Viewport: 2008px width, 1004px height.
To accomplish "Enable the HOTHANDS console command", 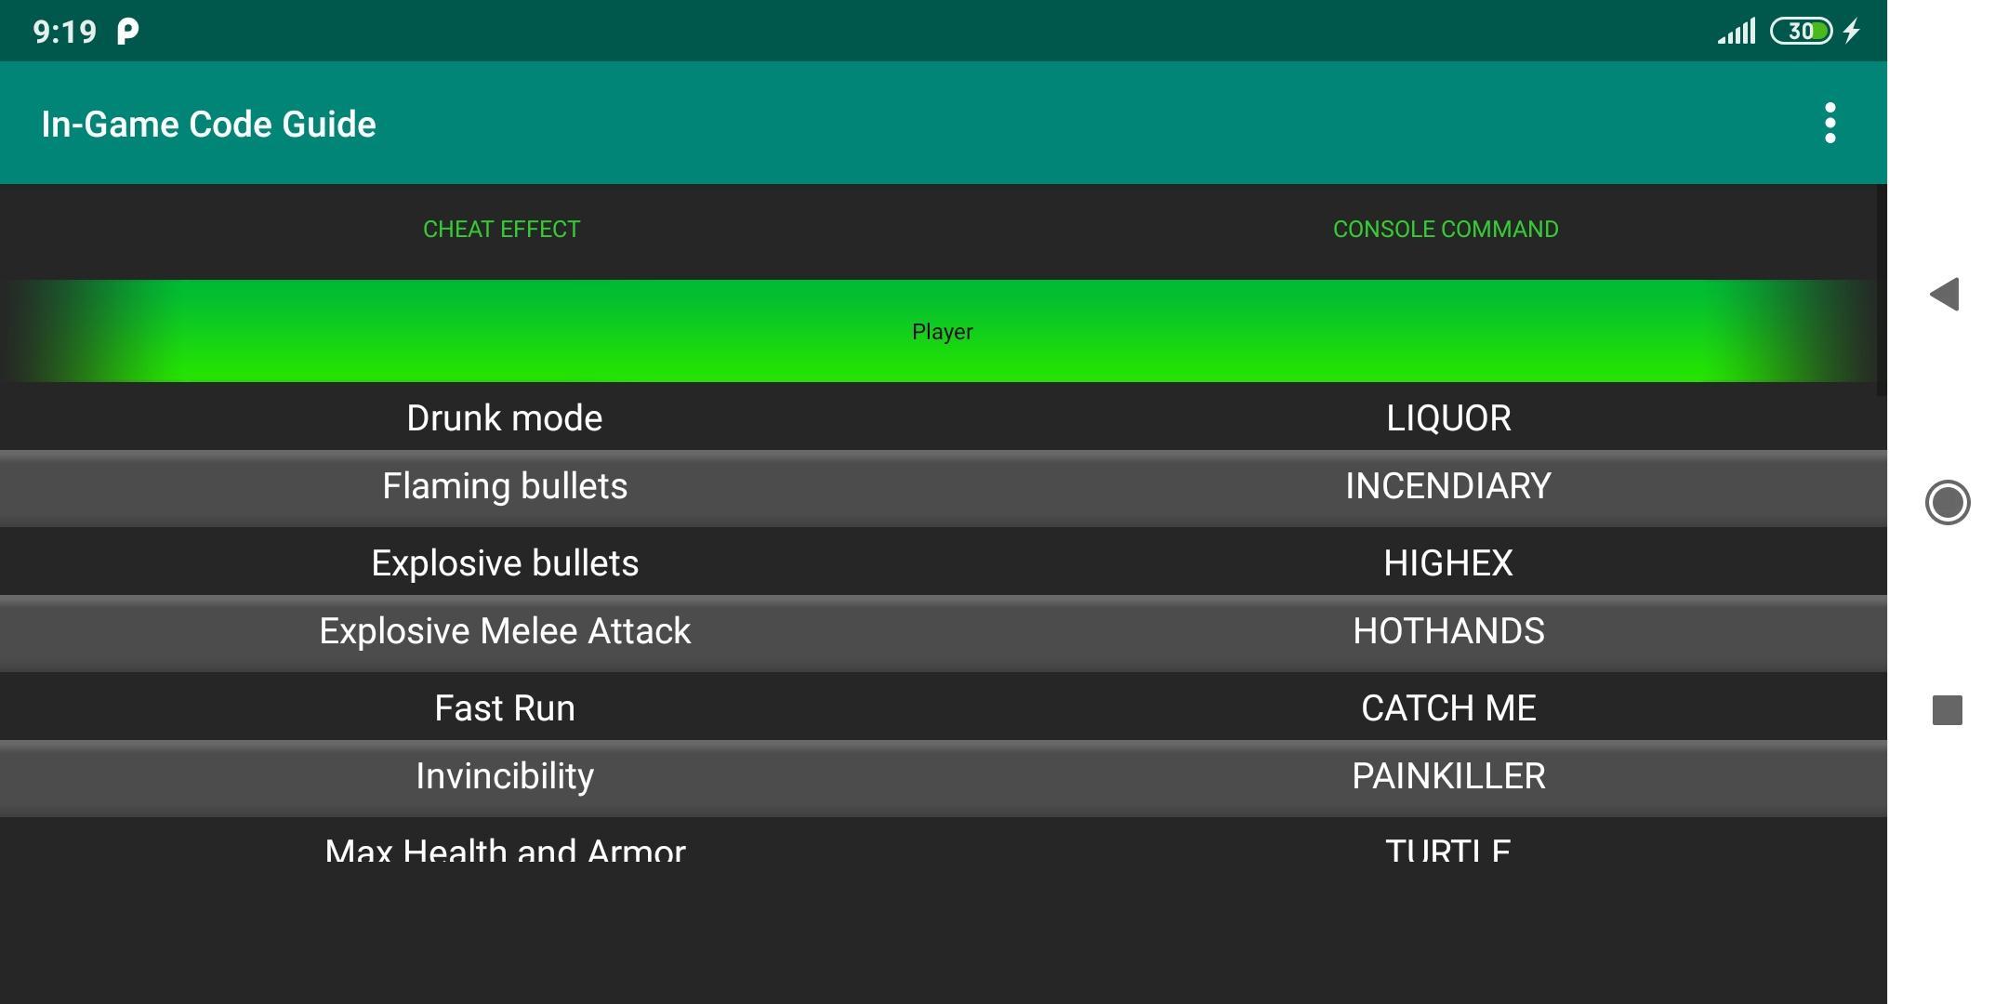I will pyautogui.click(x=1447, y=630).
